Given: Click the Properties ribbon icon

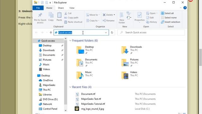Looking at the screenshot, I should click(140, 15).
